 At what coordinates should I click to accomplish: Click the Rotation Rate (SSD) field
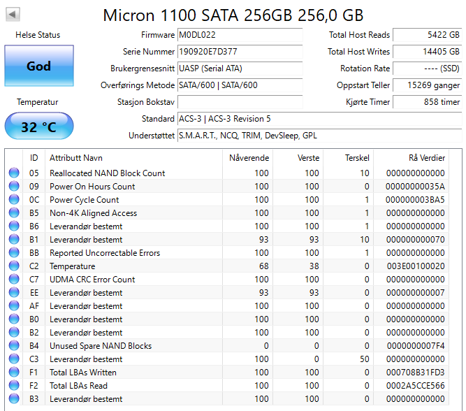[x=427, y=68]
